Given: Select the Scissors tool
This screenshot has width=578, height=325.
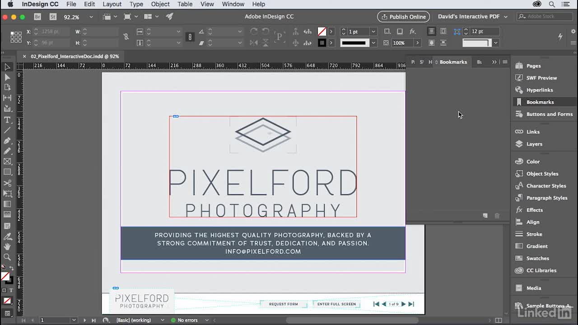Looking at the screenshot, I should 7,183.
